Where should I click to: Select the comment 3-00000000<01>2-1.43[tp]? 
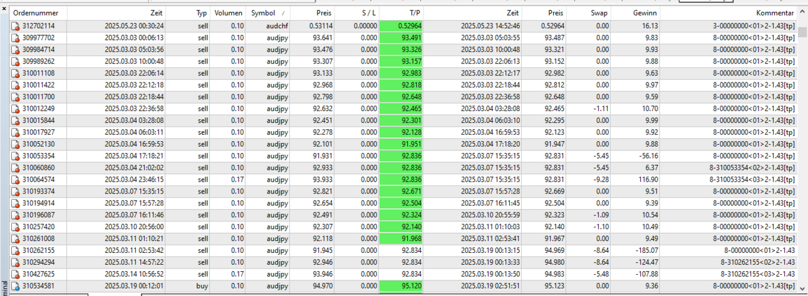pyautogui.click(x=754, y=26)
